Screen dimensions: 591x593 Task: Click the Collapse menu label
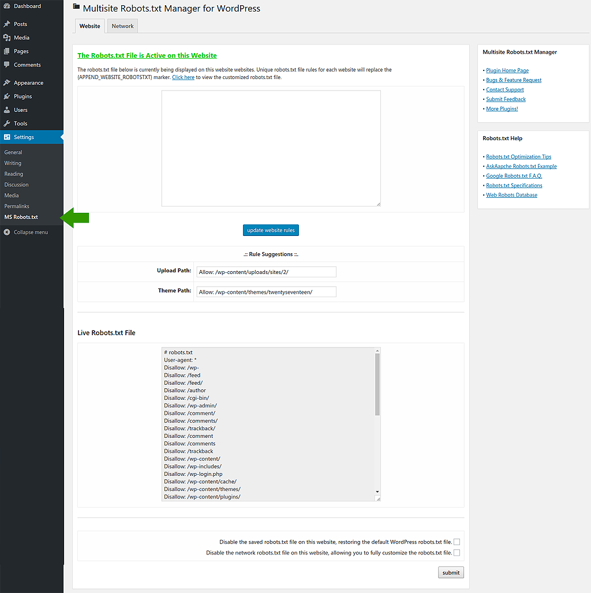coord(31,232)
